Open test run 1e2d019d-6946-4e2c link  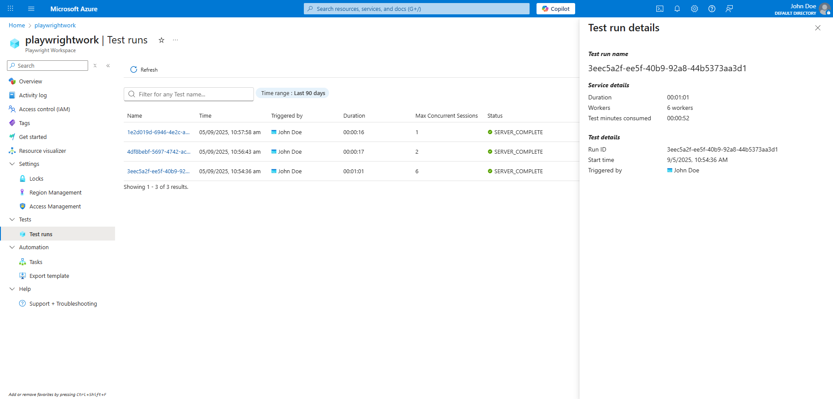click(158, 132)
